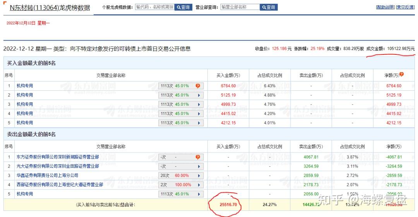
Task: Open 机构专用 link in buy row 4
Action: pos(25,113)
